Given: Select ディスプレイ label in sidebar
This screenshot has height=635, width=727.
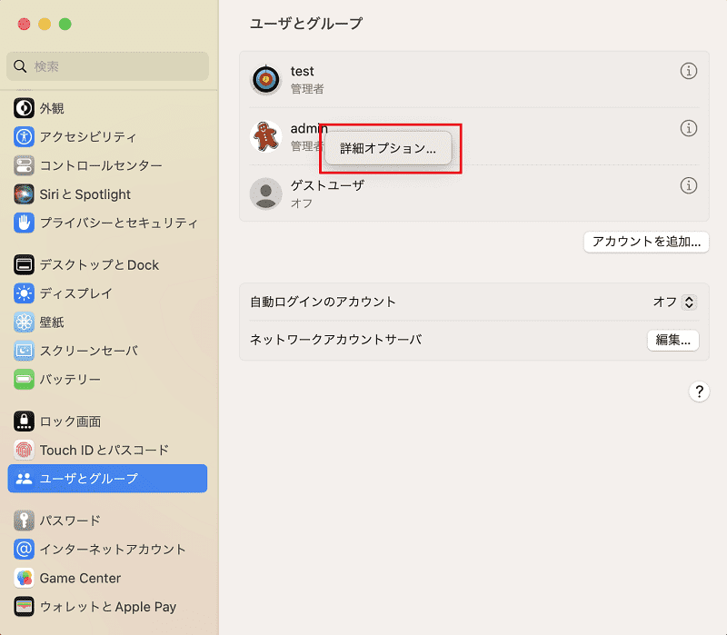Looking at the screenshot, I should (76, 293).
